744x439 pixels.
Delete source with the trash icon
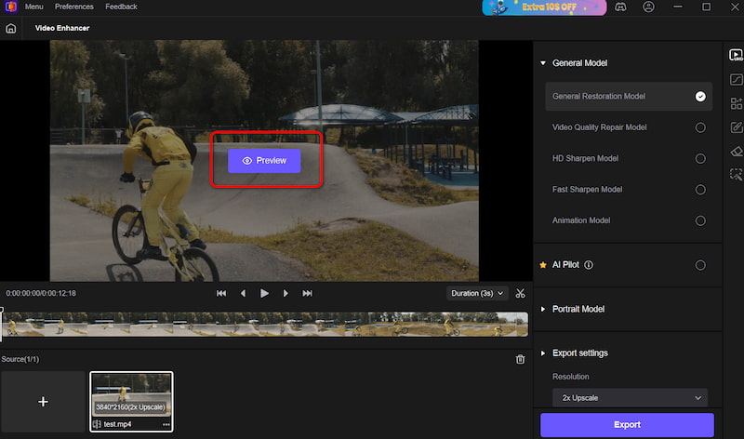520,359
